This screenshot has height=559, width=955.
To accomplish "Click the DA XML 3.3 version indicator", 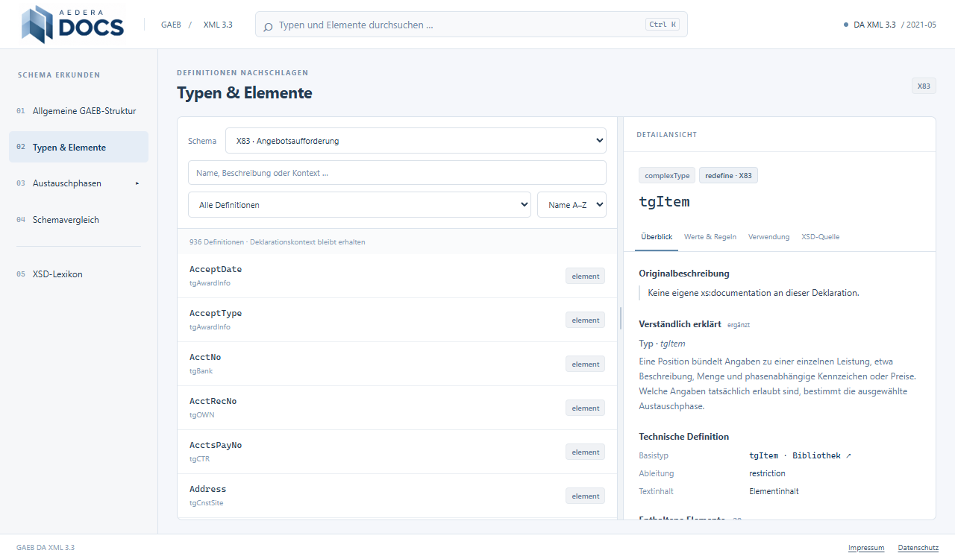I will coord(889,25).
